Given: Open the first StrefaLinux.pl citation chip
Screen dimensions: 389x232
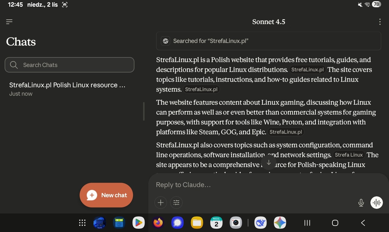Looking at the screenshot, I should [307, 70].
